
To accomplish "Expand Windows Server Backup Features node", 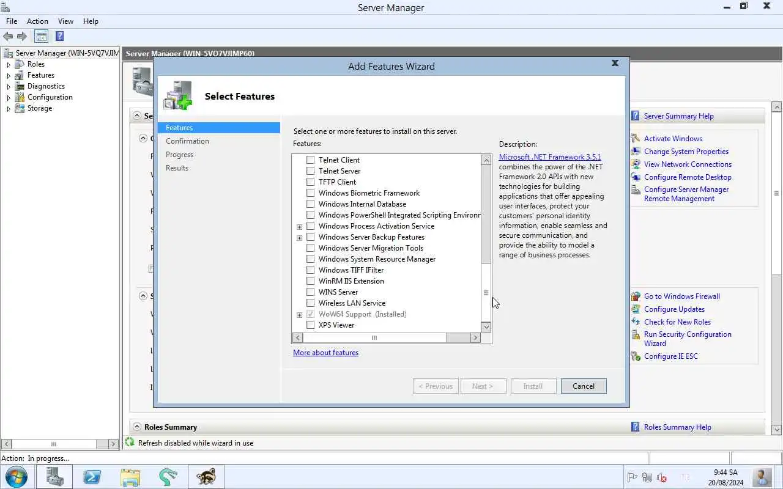I will [x=299, y=238].
